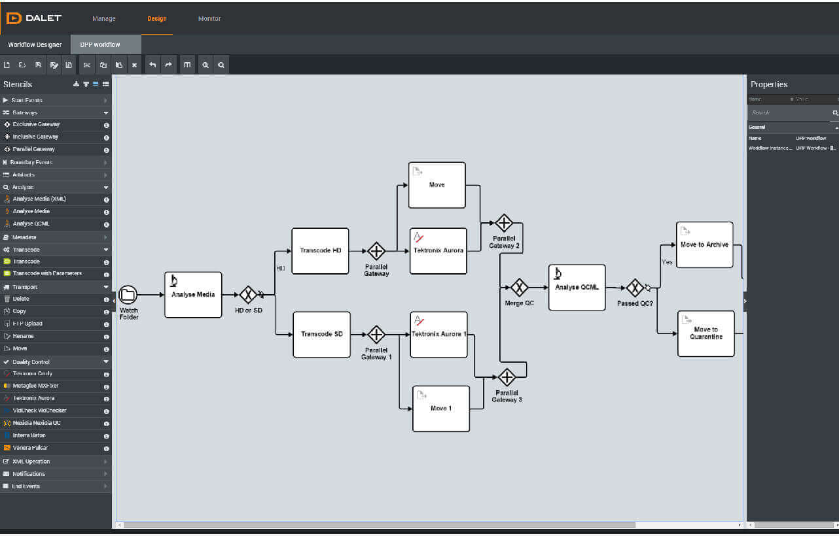Image resolution: width=839 pixels, height=536 pixels.
Task: Select the Analyse QCML workflow node
Action: 577,288
